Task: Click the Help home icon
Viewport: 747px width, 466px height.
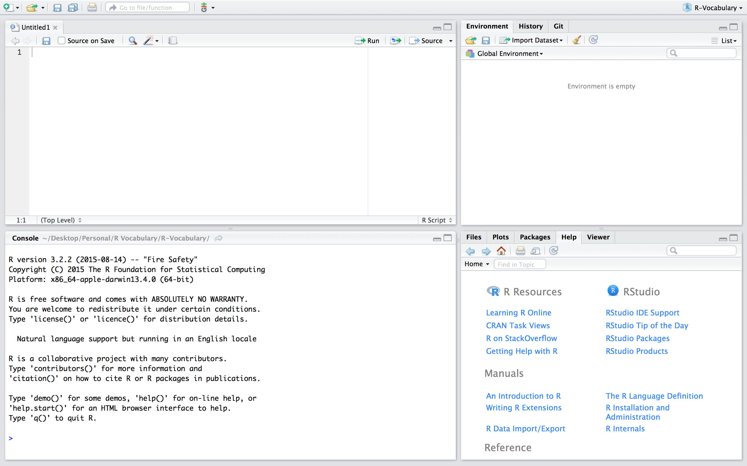Action: point(501,251)
